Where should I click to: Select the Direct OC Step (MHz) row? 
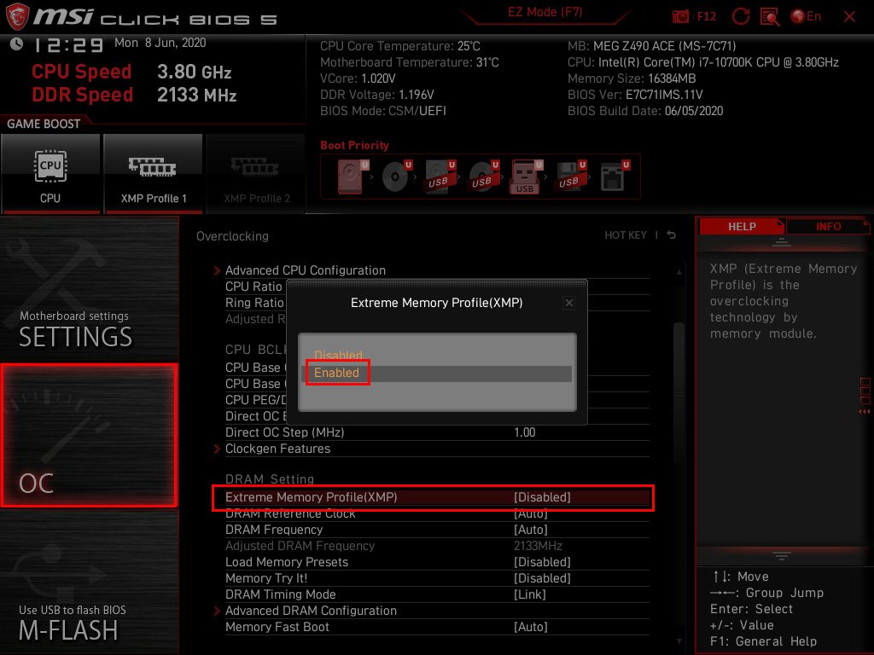click(x=437, y=432)
